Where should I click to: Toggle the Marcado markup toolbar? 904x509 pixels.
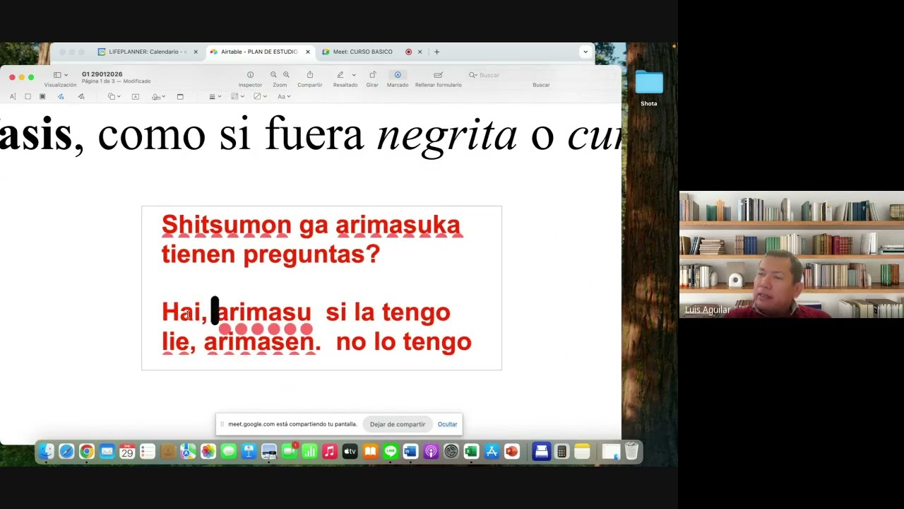pos(398,75)
